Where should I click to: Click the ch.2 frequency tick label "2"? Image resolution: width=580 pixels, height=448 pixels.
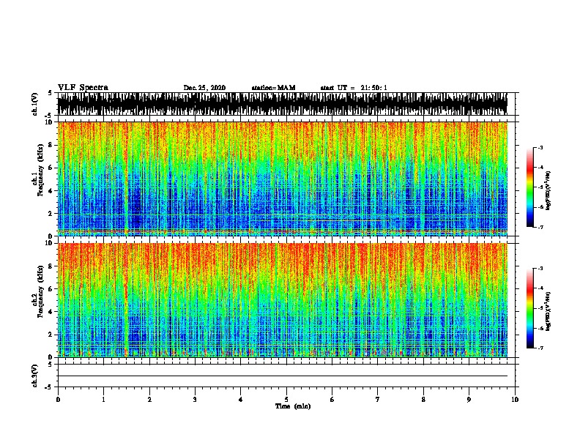coord(51,335)
